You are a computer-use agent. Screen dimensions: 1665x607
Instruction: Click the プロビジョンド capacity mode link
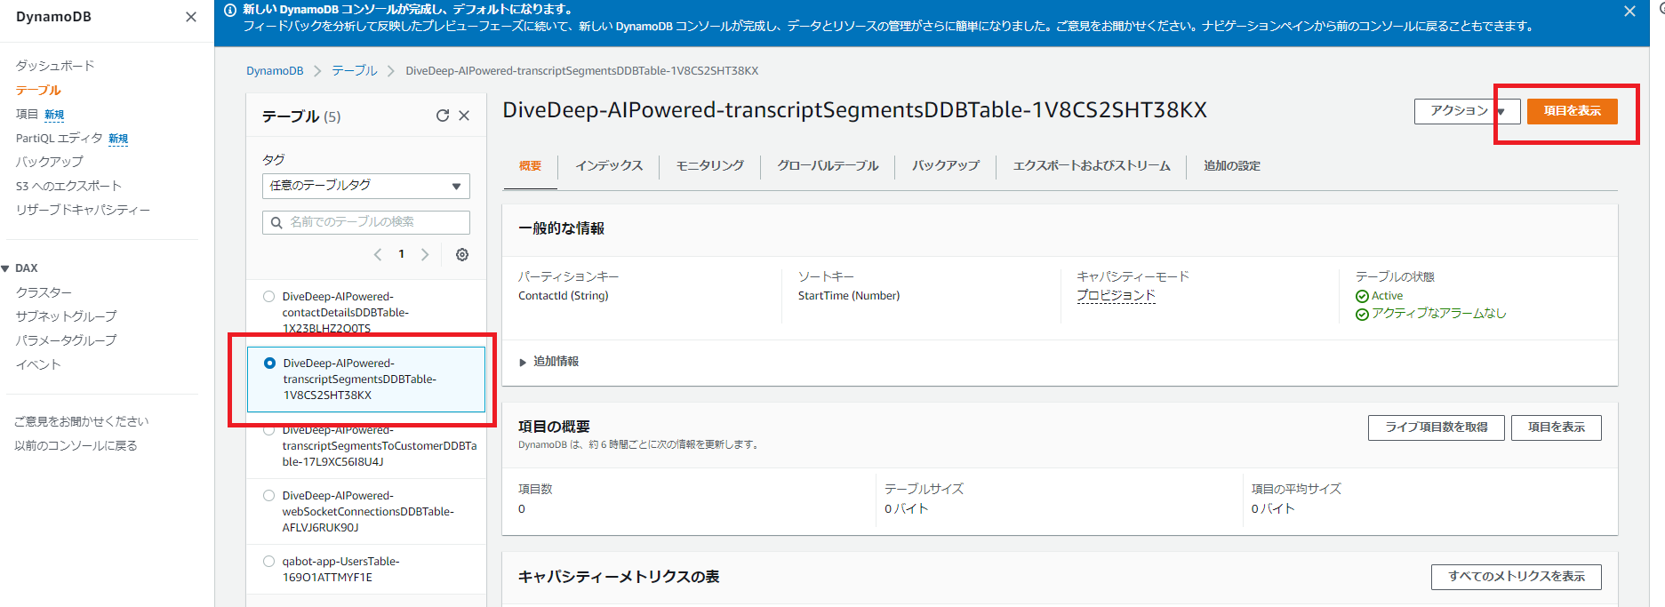(1116, 296)
